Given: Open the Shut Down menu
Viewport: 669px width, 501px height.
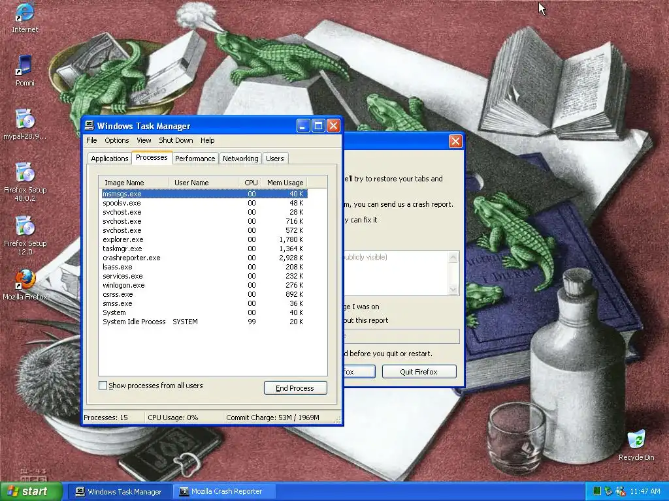Looking at the screenshot, I should (176, 140).
